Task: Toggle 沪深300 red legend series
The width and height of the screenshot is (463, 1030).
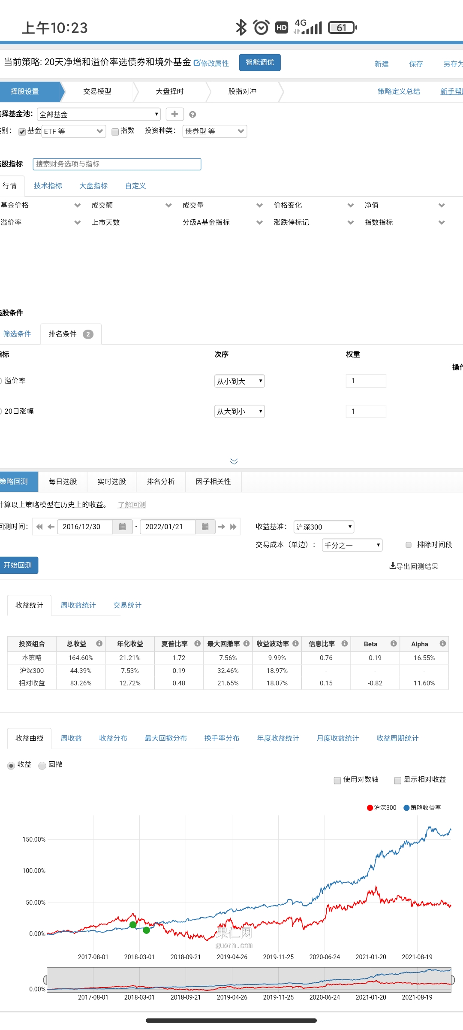Action: (382, 808)
